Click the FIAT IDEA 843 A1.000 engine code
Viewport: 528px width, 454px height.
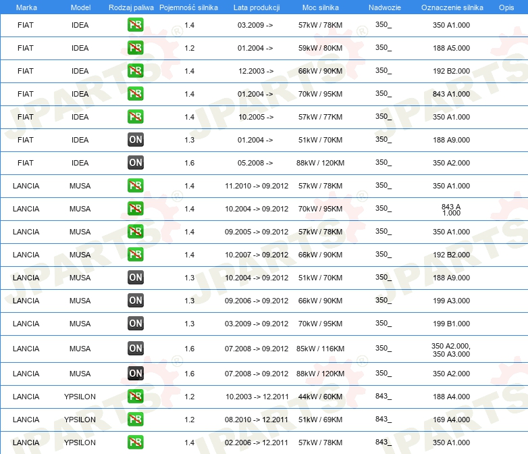(451, 94)
